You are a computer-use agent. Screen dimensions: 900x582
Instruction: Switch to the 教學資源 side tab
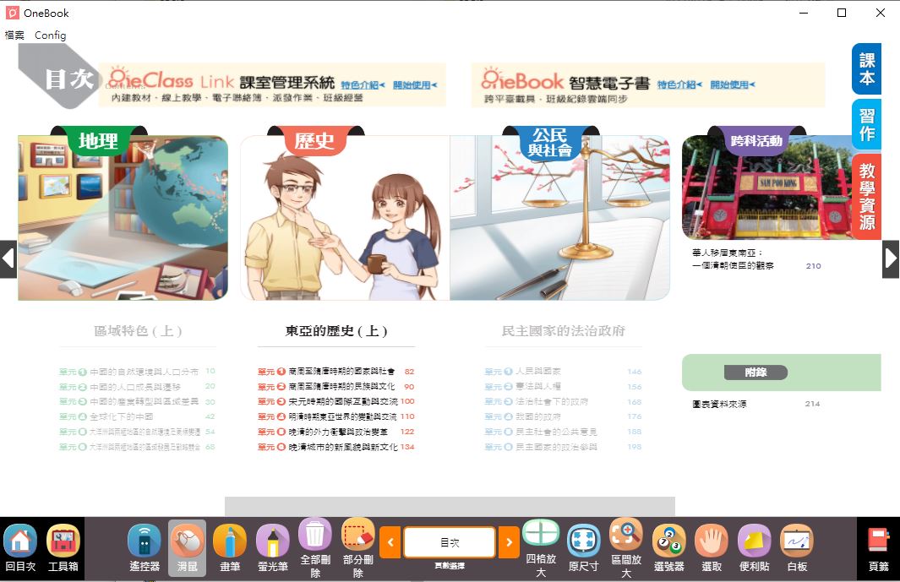(867, 197)
